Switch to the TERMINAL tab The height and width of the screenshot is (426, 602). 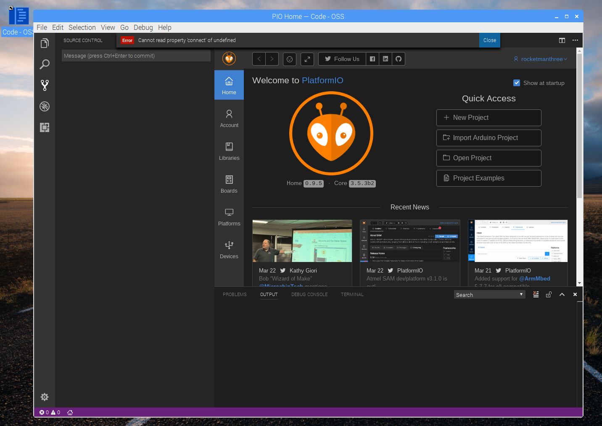pos(352,294)
